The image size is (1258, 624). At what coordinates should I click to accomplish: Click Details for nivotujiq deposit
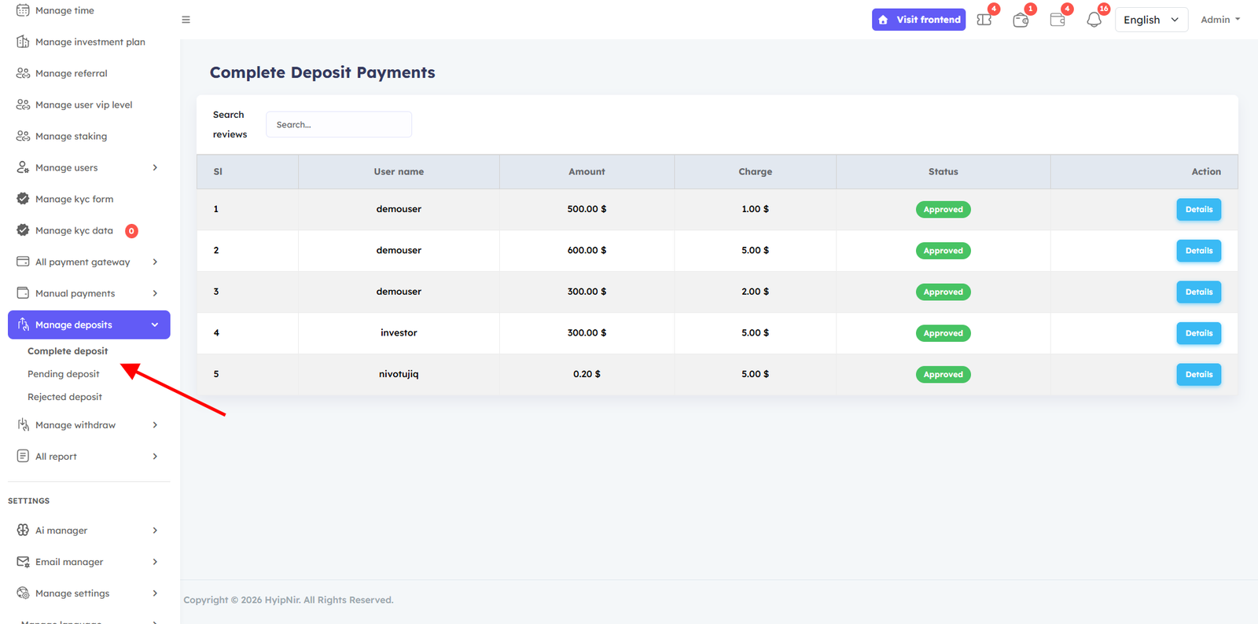[1198, 375]
